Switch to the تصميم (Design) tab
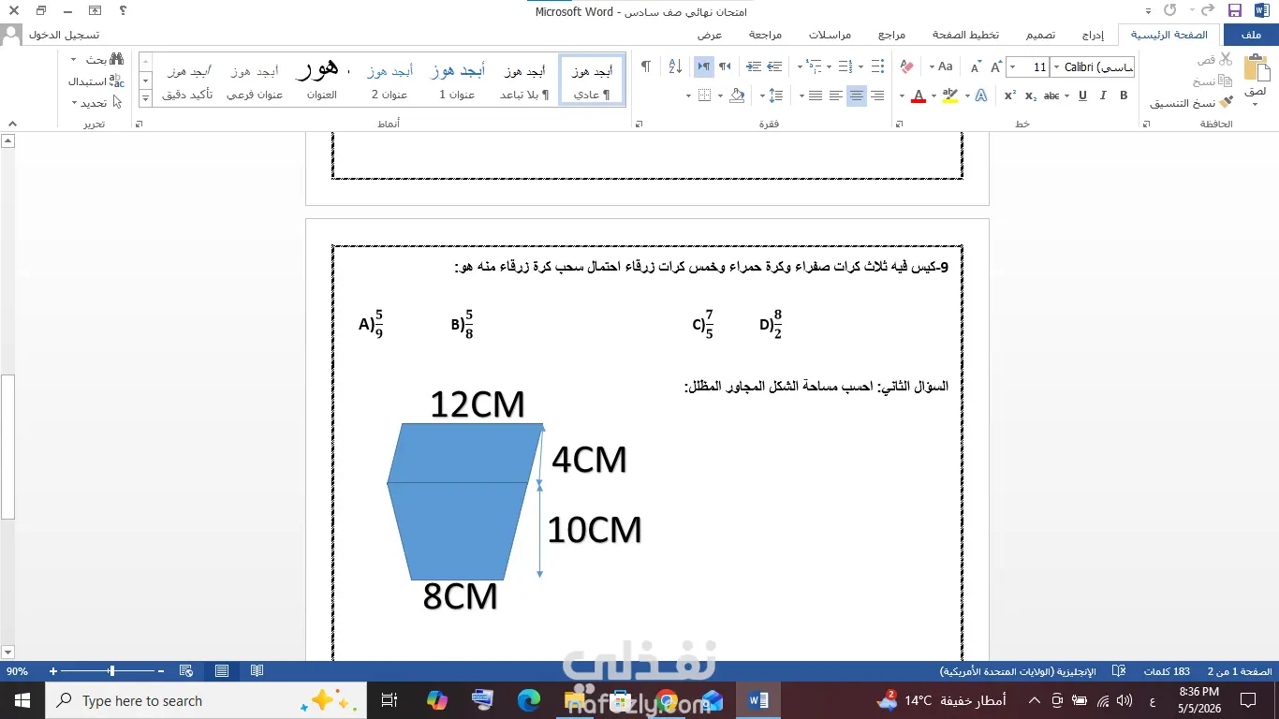Image resolution: width=1279 pixels, height=719 pixels. tap(1040, 35)
